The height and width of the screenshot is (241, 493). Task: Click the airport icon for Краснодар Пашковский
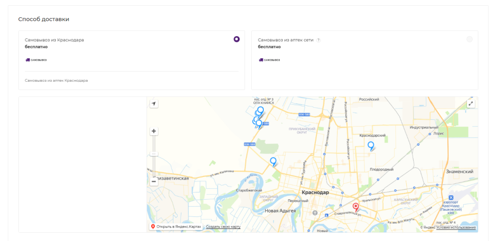pyautogui.click(x=451, y=197)
